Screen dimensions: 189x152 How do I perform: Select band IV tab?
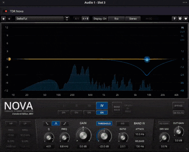point(102,106)
